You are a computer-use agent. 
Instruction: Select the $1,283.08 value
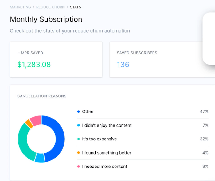34,65
